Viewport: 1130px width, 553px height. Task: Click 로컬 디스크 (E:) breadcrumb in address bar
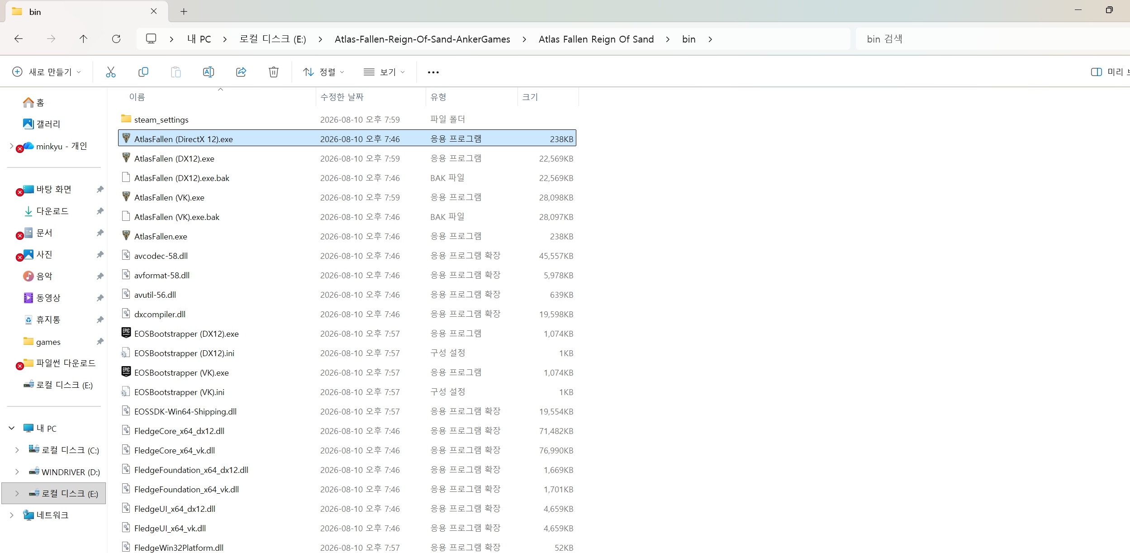coord(273,39)
